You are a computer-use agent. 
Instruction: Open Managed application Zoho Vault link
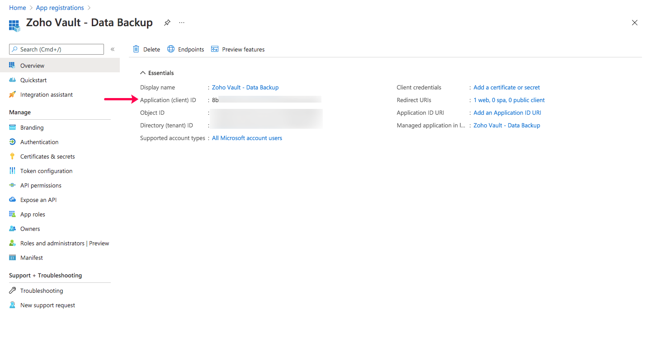click(506, 125)
